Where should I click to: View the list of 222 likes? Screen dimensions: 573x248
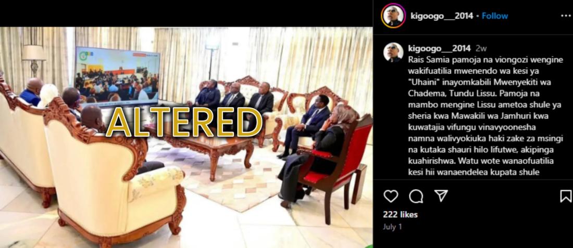[x=400, y=214]
